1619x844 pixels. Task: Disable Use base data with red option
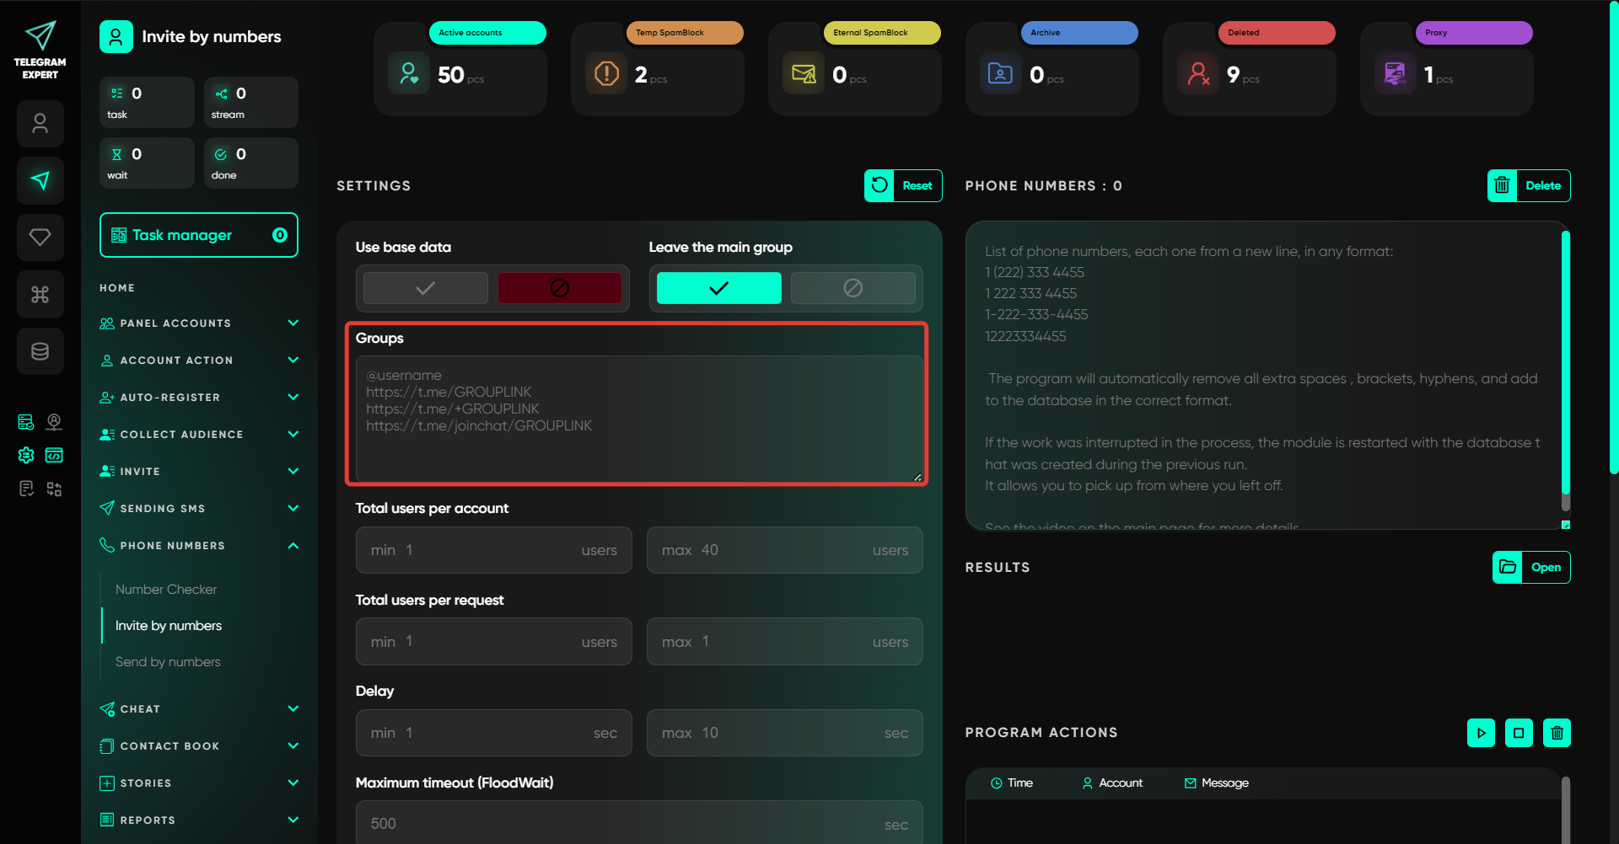tap(559, 288)
